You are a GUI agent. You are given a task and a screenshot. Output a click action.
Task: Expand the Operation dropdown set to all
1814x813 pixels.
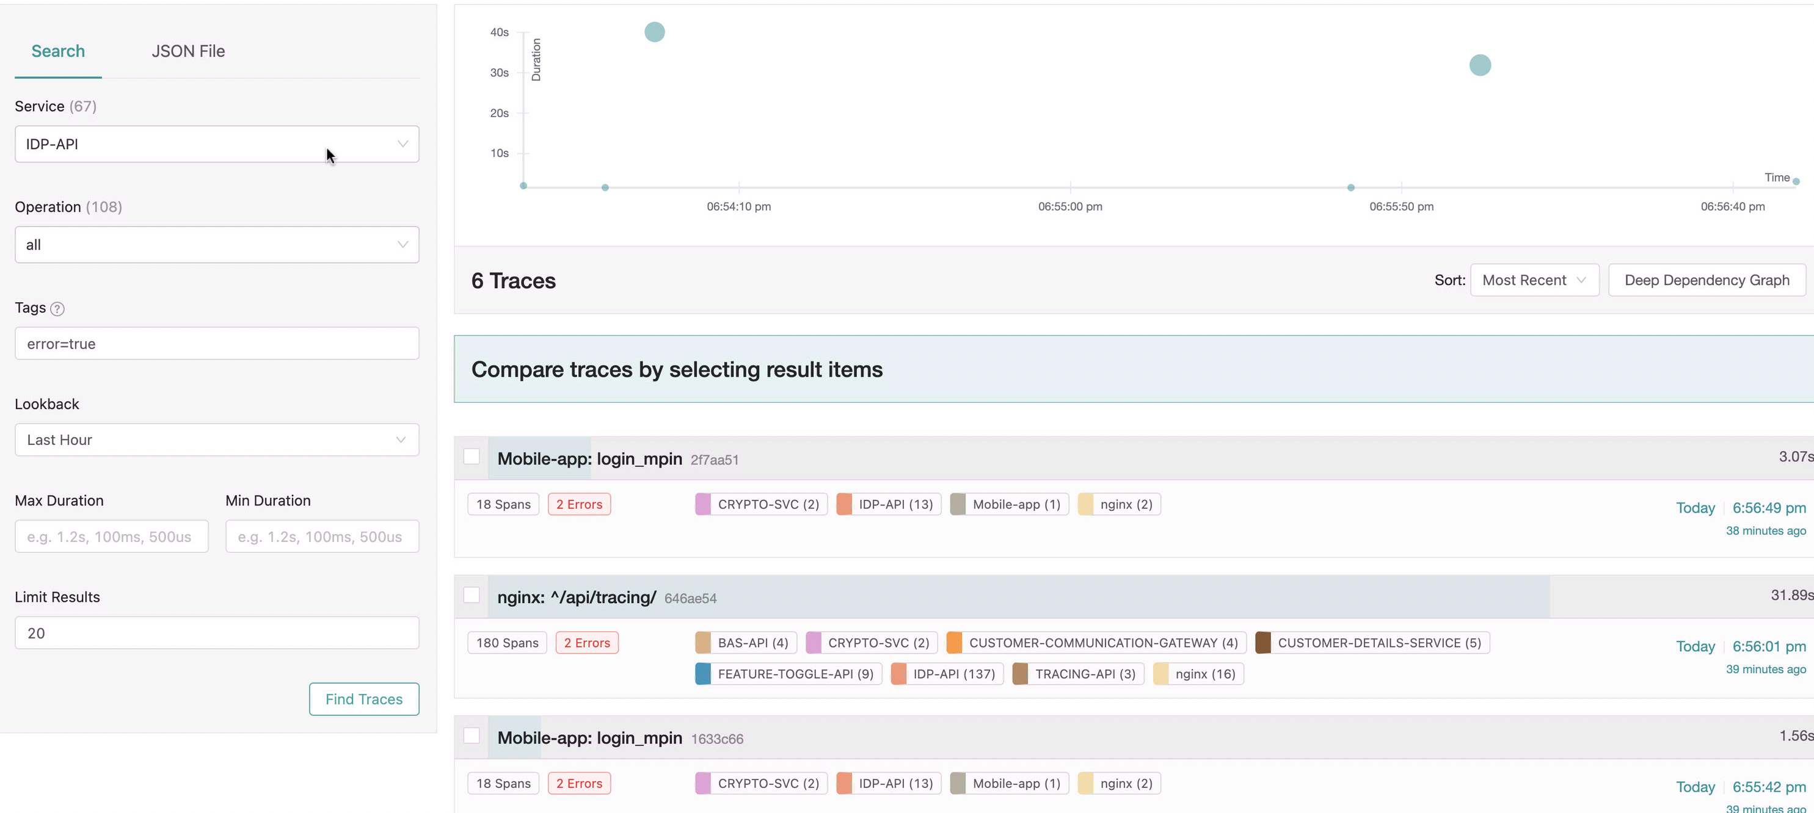pos(217,245)
